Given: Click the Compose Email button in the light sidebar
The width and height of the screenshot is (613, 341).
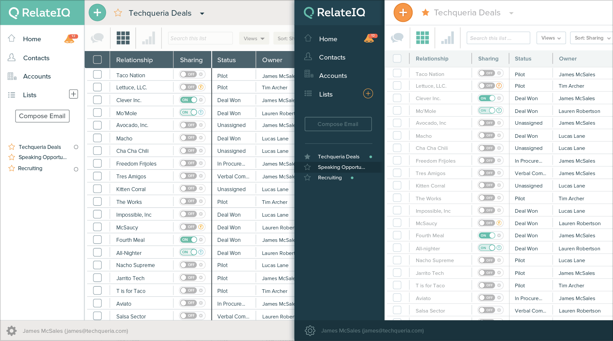Looking at the screenshot, I should (42, 116).
